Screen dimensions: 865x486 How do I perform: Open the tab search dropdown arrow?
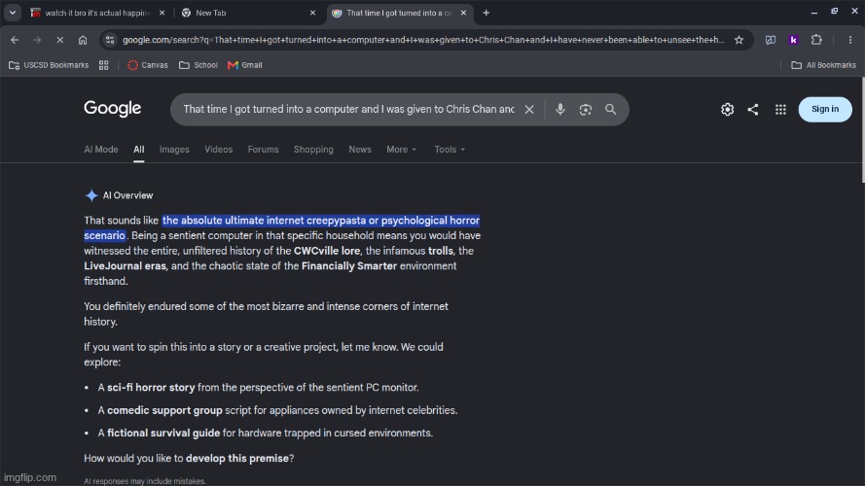point(12,12)
